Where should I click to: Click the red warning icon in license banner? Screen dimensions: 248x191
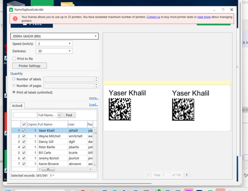pos(15,19)
